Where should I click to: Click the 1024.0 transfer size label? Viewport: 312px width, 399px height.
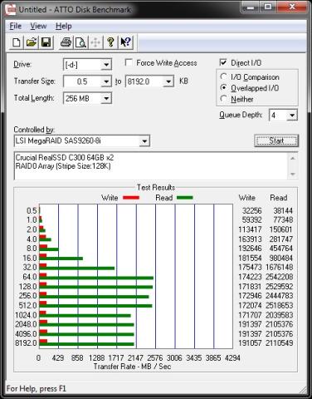pos(26,315)
